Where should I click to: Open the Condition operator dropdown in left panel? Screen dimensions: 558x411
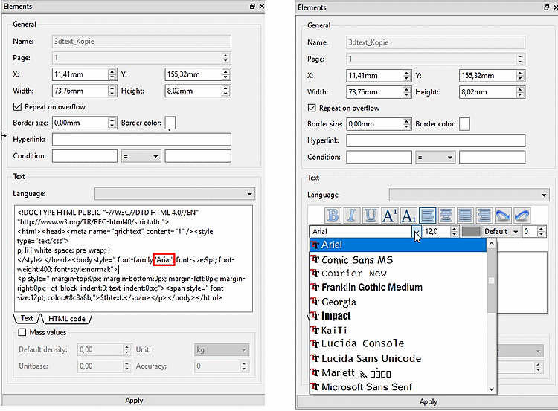coord(141,156)
